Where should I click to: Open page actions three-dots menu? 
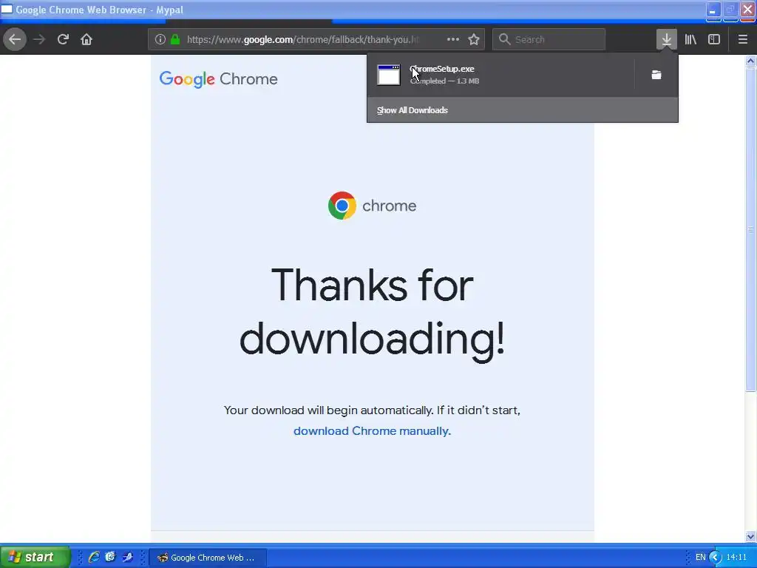click(453, 39)
